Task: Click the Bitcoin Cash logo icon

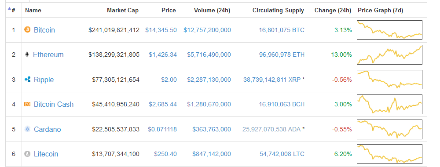Action: (27, 104)
